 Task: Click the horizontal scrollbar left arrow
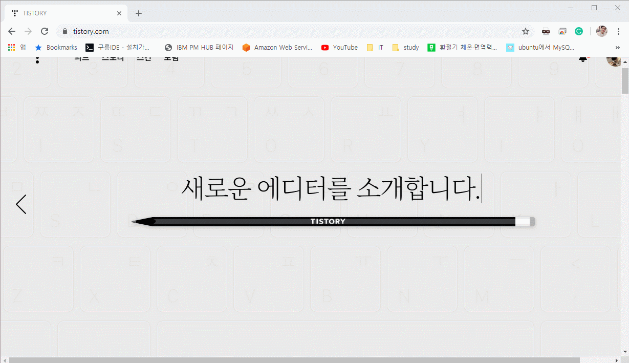[4, 360]
